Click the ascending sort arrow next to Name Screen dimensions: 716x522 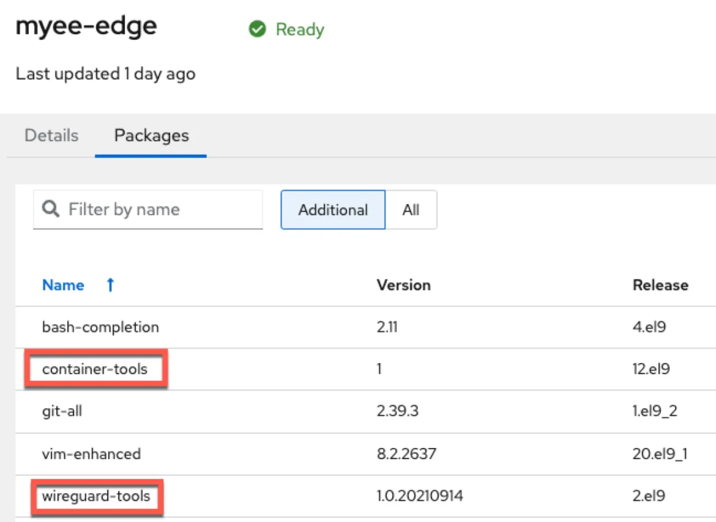click(x=110, y=285)
